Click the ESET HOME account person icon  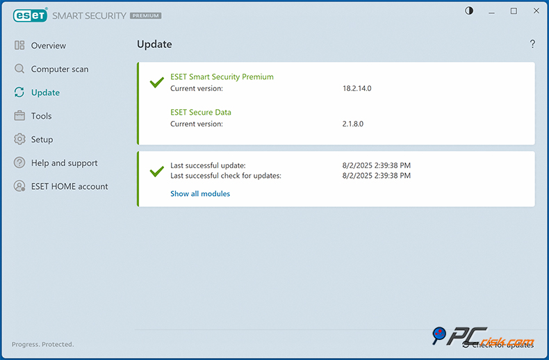pos(19,186)
